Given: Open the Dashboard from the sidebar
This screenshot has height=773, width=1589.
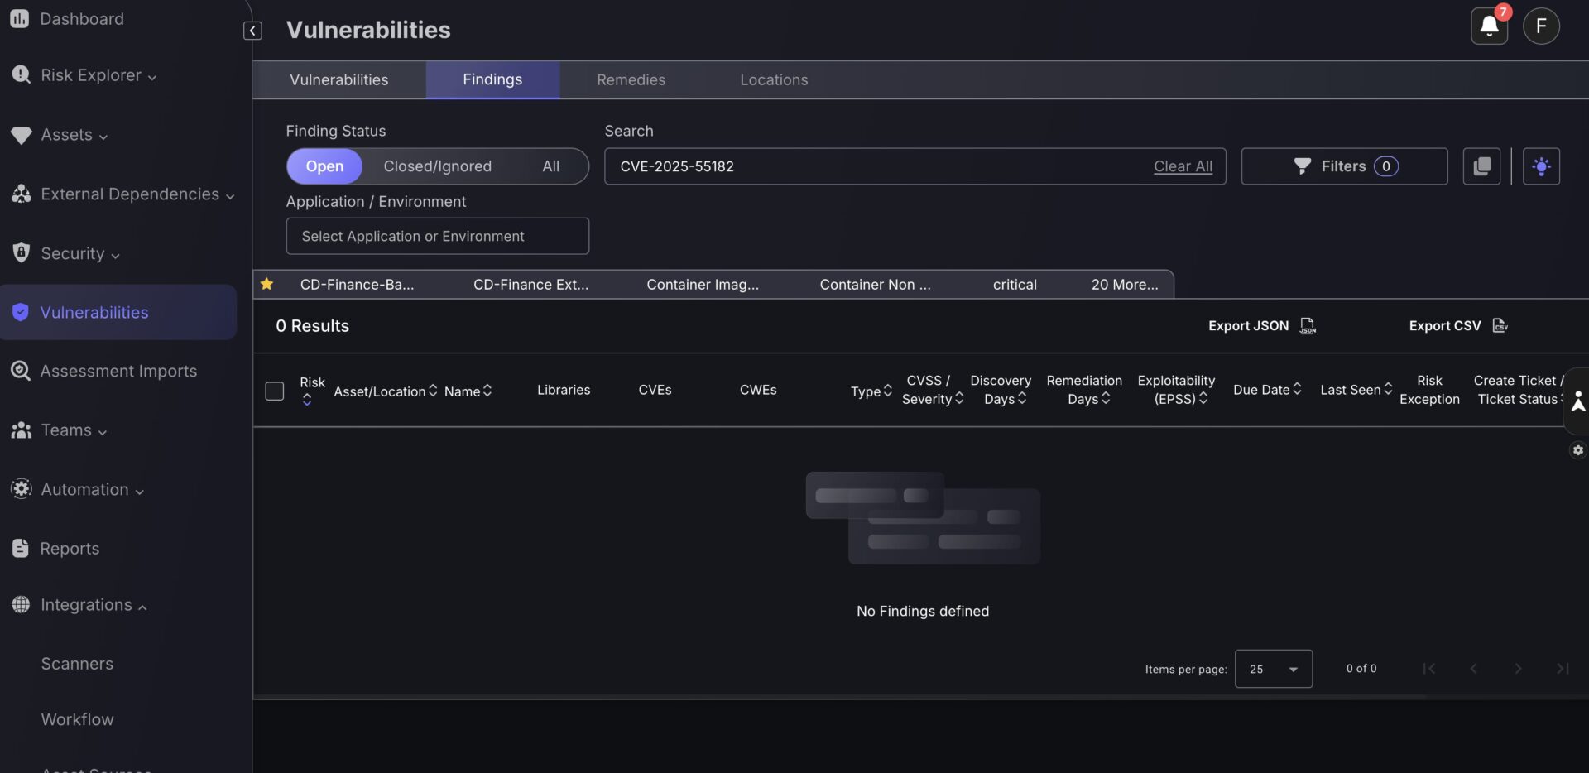Looking at the screenshot, I should click(81, 18).
